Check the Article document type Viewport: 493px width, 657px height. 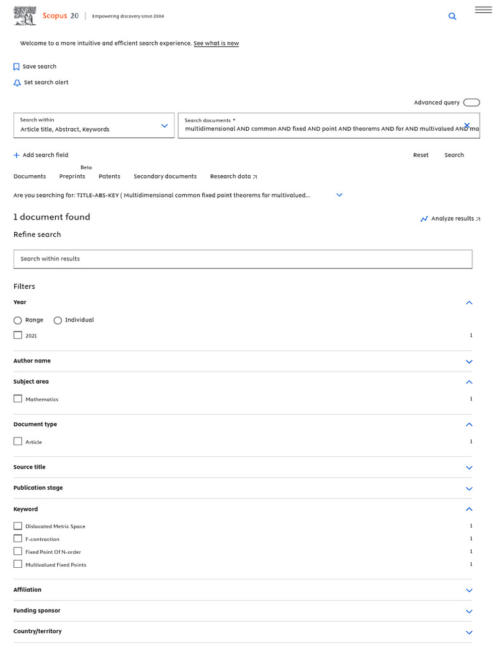tap(17, 441)
